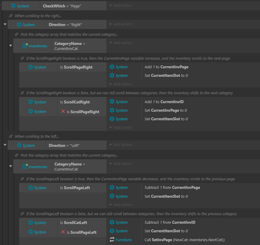
Task: Click Add action below Subtract 1 from CurrentInvPage block
Action: coord(121,205)
